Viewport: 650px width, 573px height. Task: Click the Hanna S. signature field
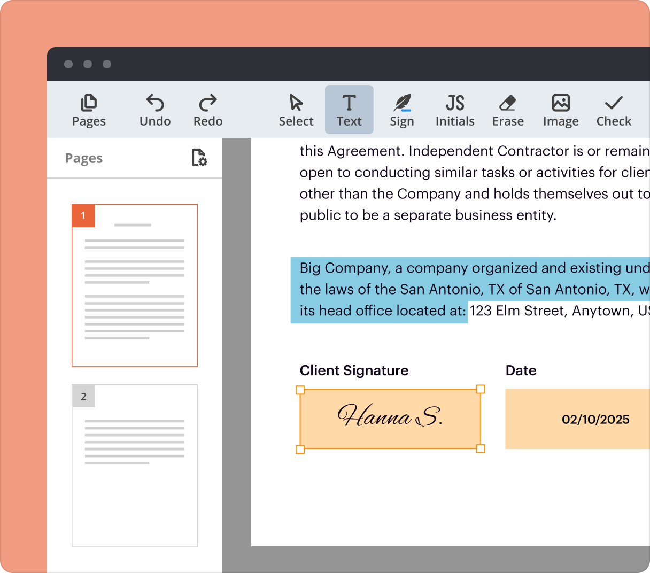tap(391, 419)
